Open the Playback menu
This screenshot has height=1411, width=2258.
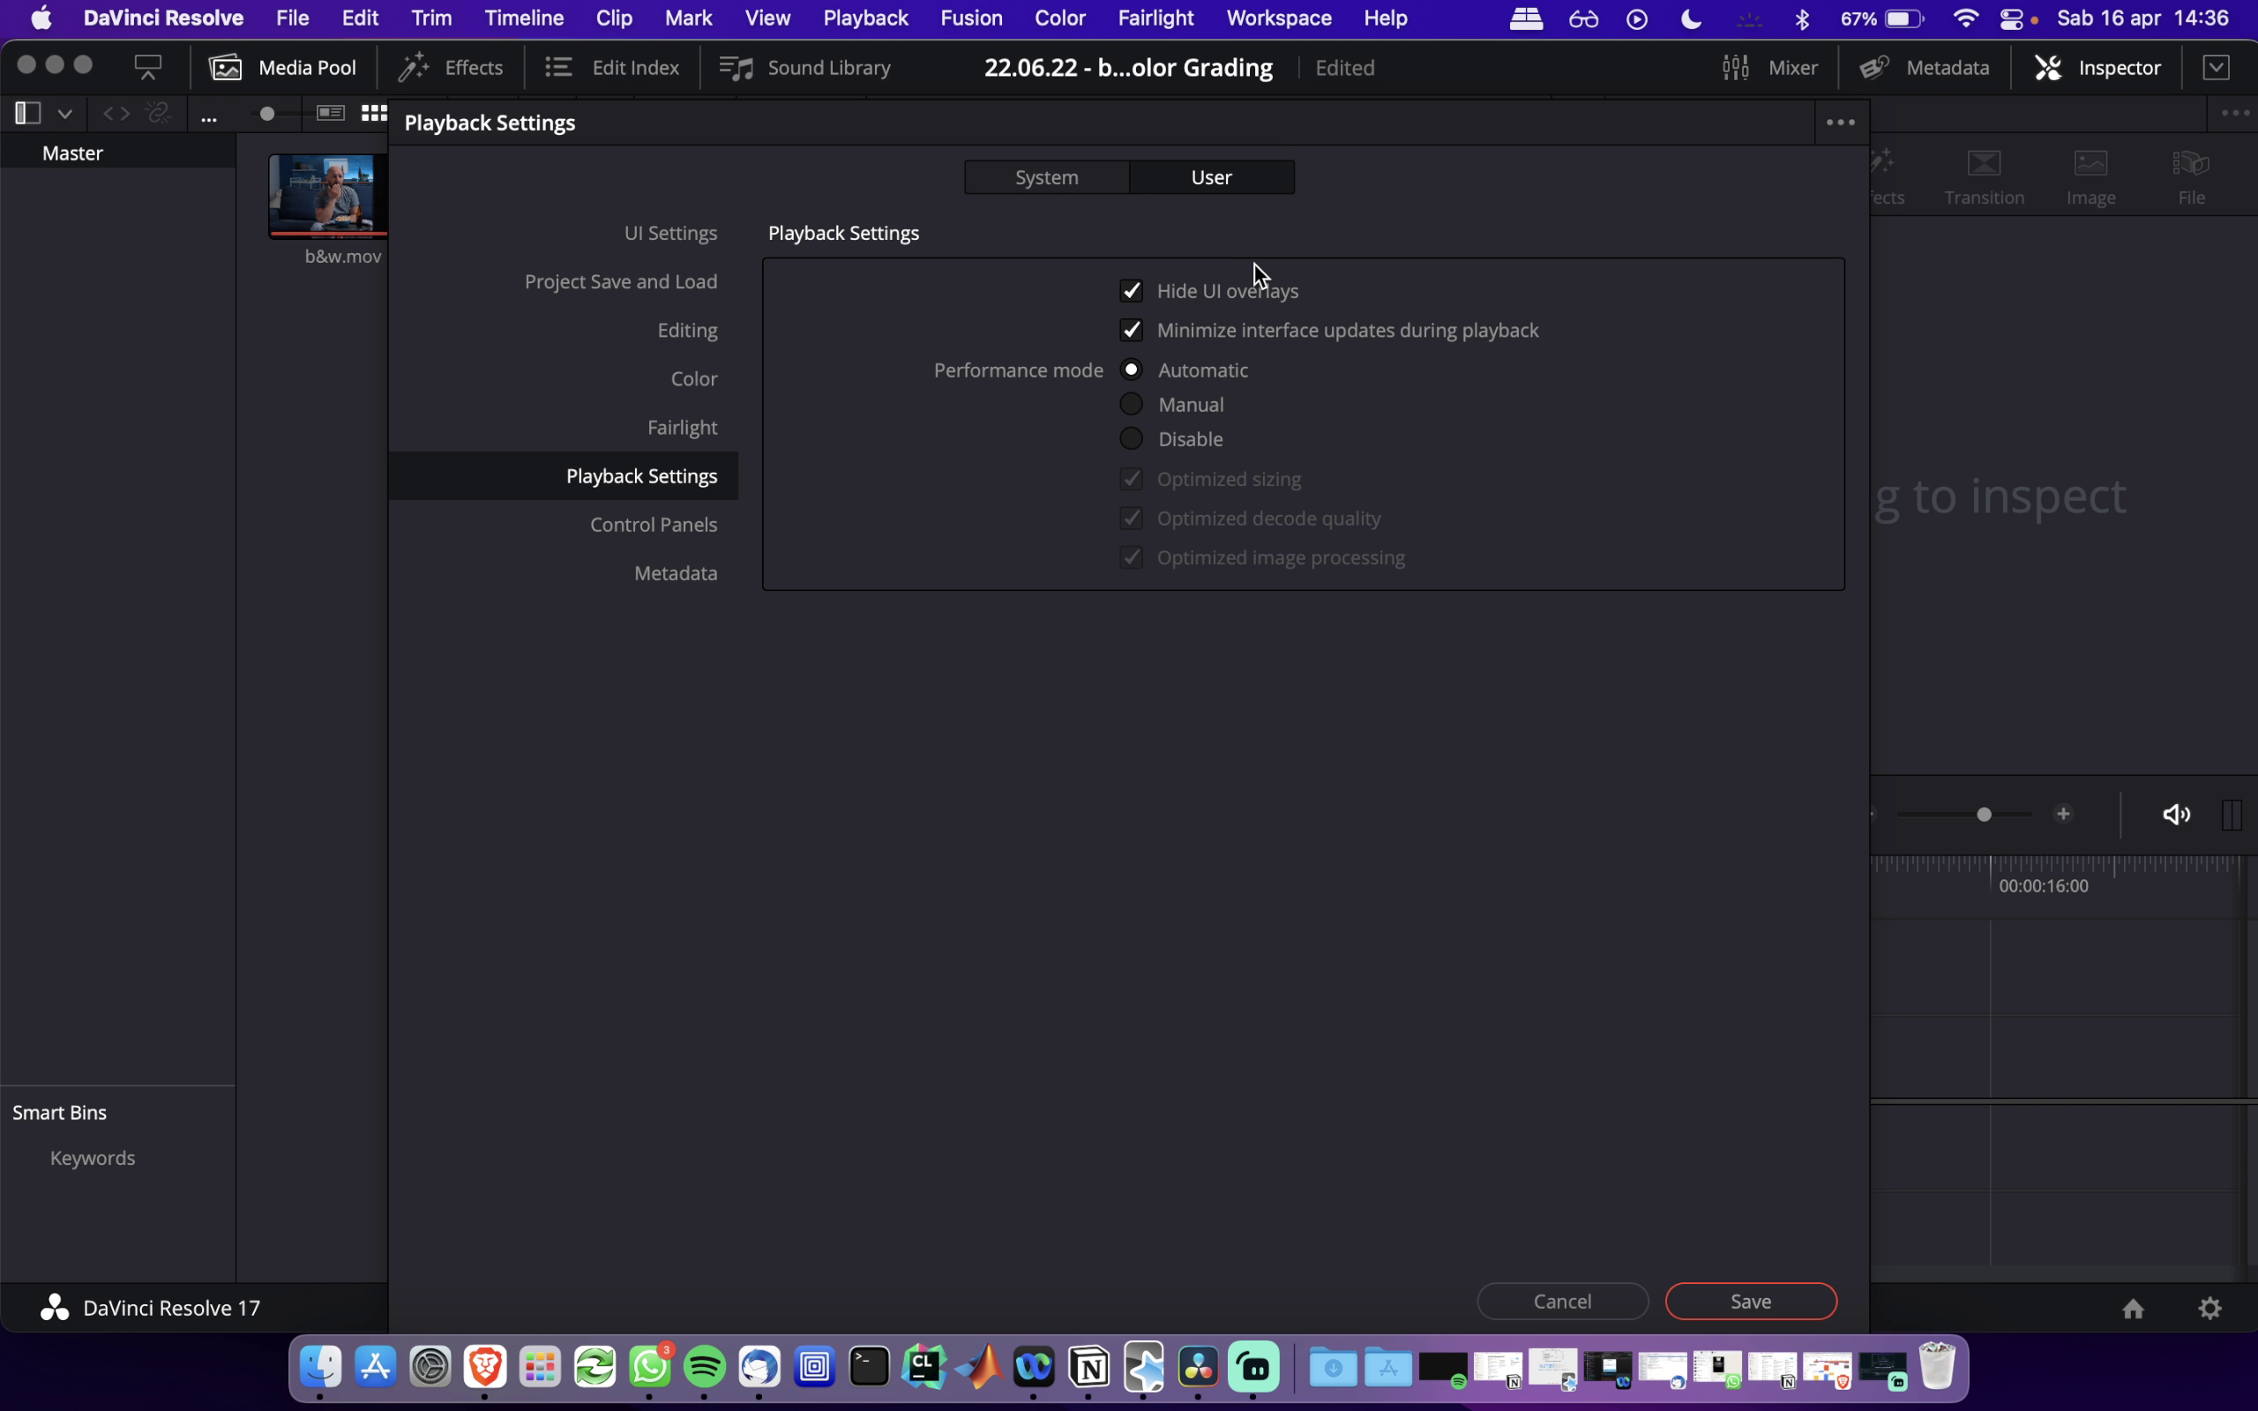[866, 19]
